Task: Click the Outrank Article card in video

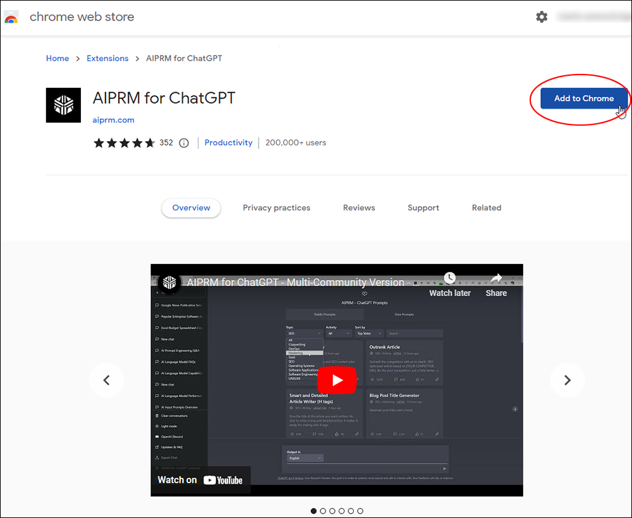Action: 404,363
